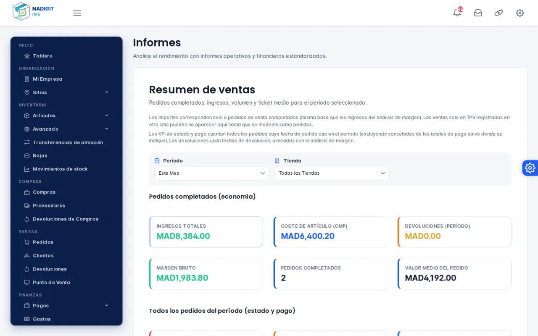Click the Tienda building icon
Viewport: 538px width, 336px height.
click(277, 160)
